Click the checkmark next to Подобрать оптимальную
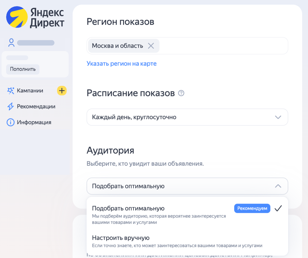The image size is (308, 258). pyautogui.click(x=278, y=208)
